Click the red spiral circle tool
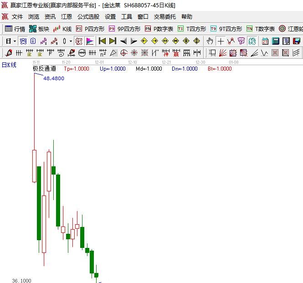The width and height of the screenshot is (303, 283). click(124, 53)
